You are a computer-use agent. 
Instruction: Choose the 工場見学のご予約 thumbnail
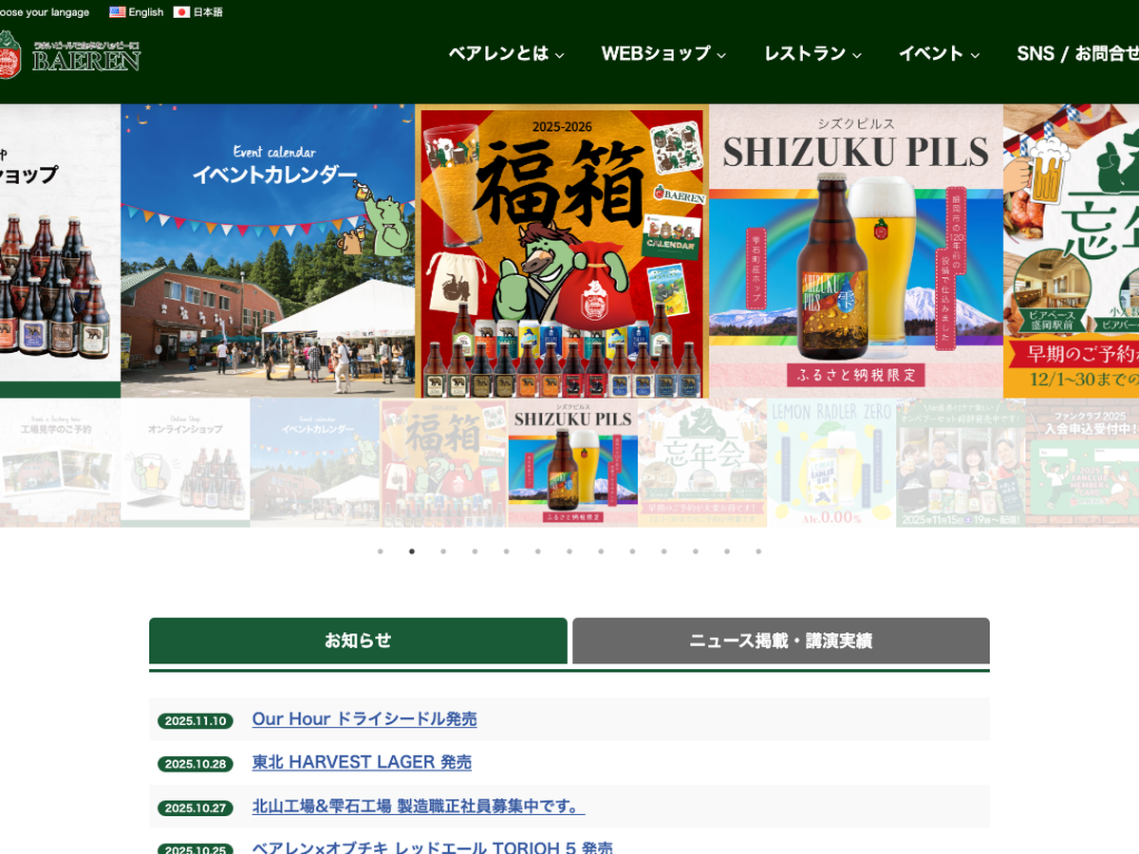coord(60,463)
